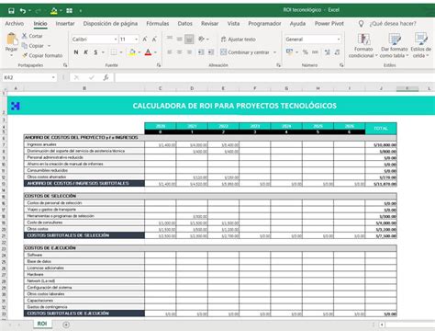The width and height of the screenshot is (435, 331).
Task: Add a new sheet with the plus button
Action: (66, 325)
